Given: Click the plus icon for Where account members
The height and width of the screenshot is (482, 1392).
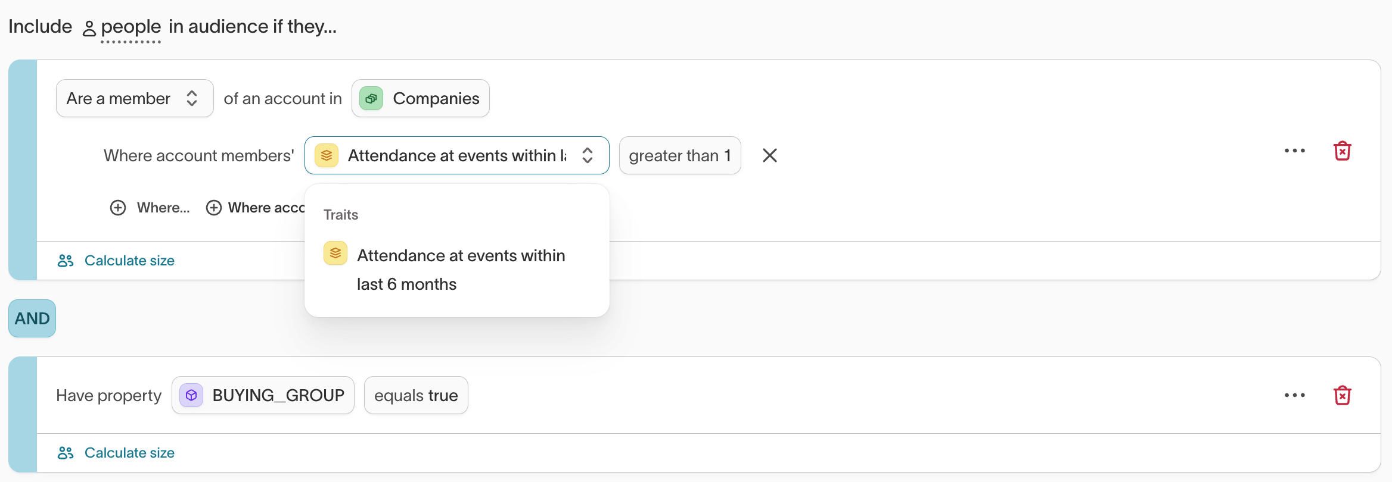Looking at the screenshot, I should click(214, 208).
